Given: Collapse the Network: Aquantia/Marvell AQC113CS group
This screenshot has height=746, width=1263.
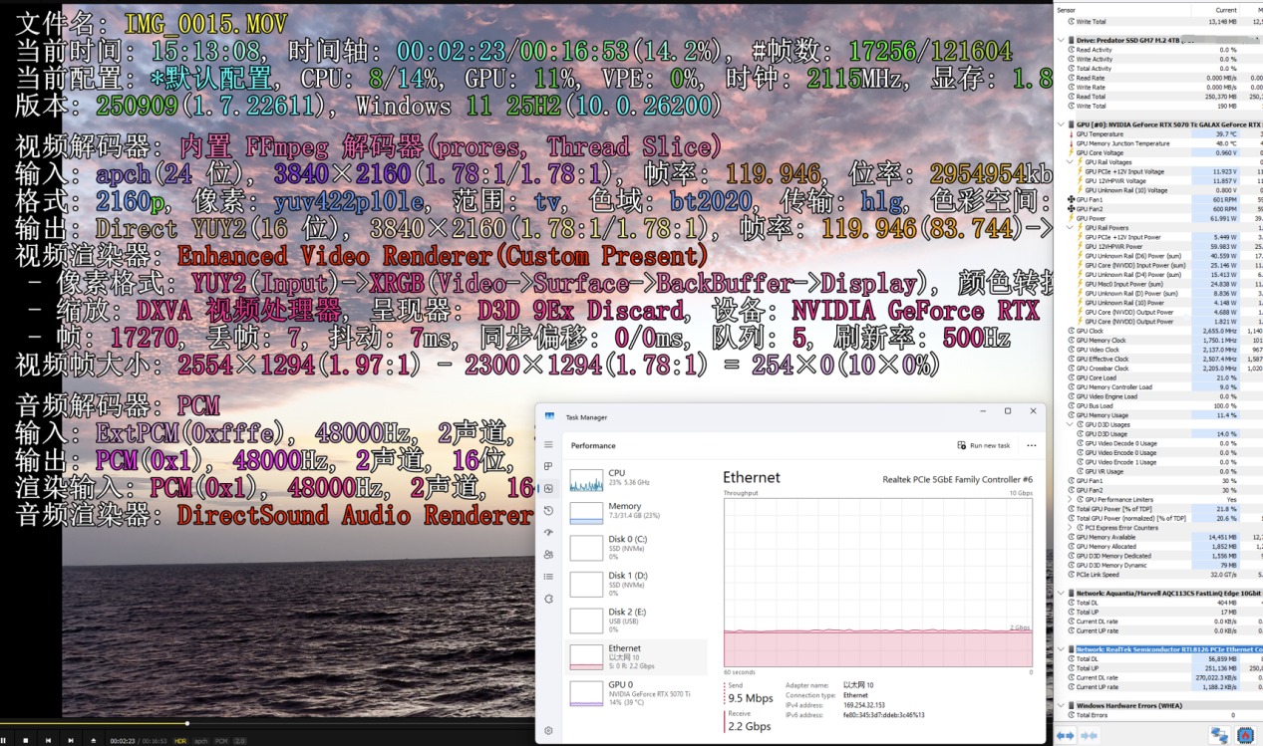Looking at the screenshot, I should pyautogui.click(x=1062, y=593).
